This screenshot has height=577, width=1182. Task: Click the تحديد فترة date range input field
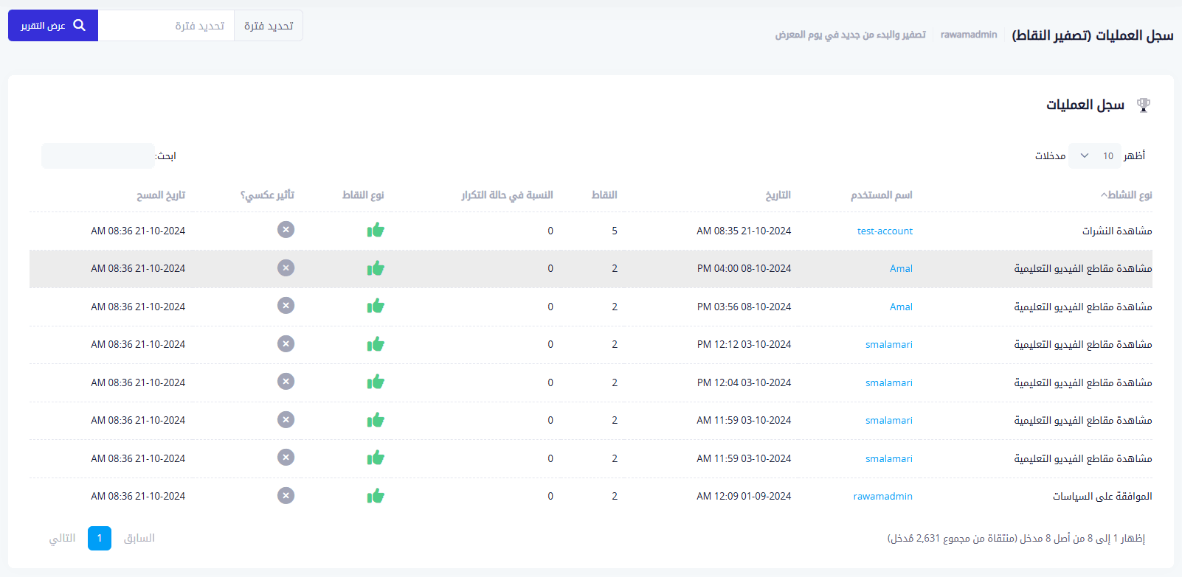166,26
